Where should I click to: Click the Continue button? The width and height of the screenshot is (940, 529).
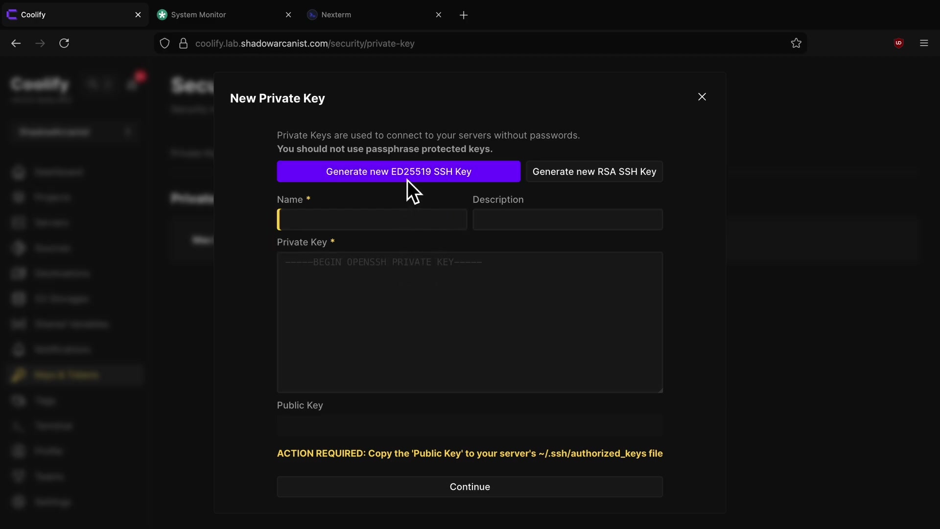[470, 486]
